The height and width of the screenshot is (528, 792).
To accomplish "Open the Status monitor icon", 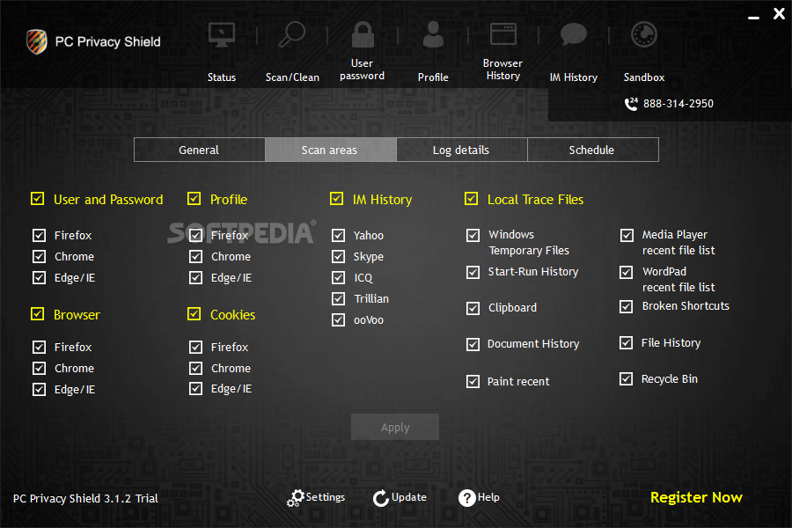I will pyautogui.click(x=221, y=35).
